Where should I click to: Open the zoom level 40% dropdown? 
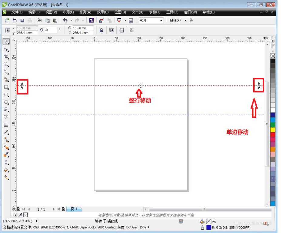coord(161,20)
